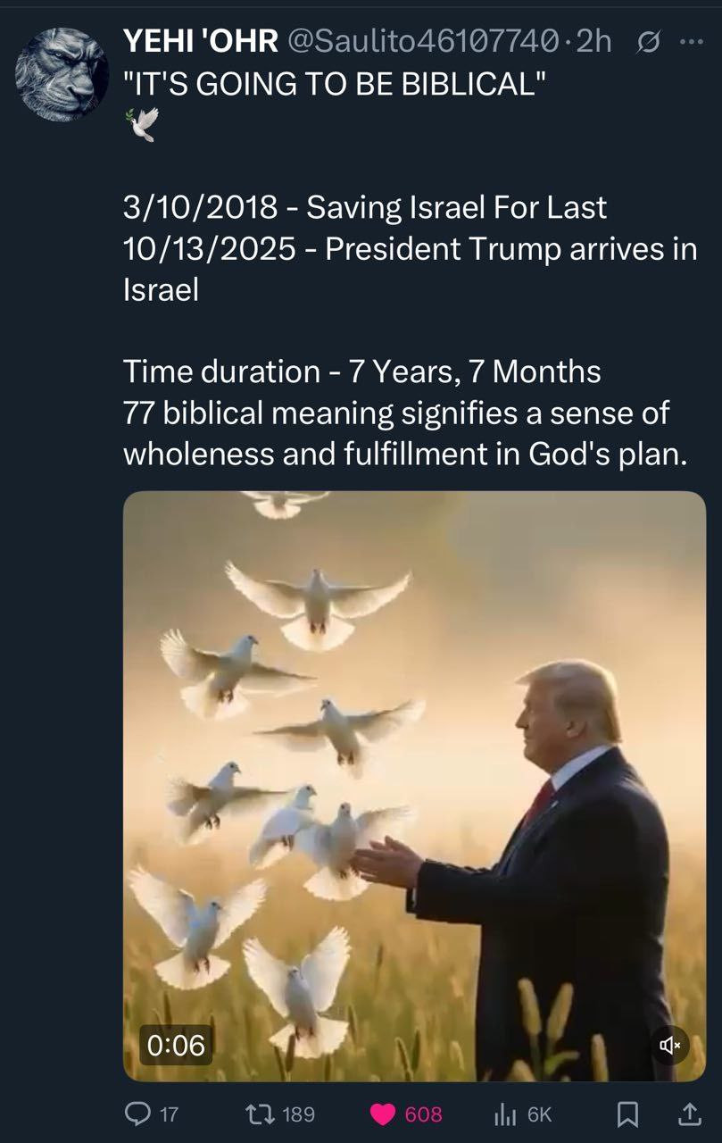Click the repost arrows icon
Viewport: 722px width, 1143px height.
coord(259,1113)
